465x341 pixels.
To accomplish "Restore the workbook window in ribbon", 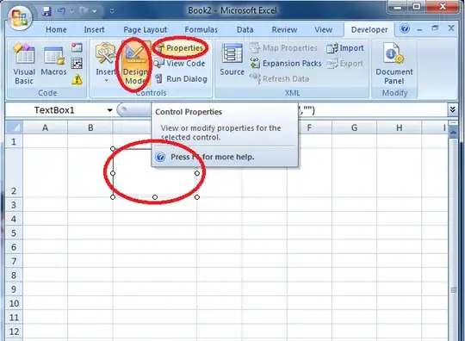I will coord(435,28).
